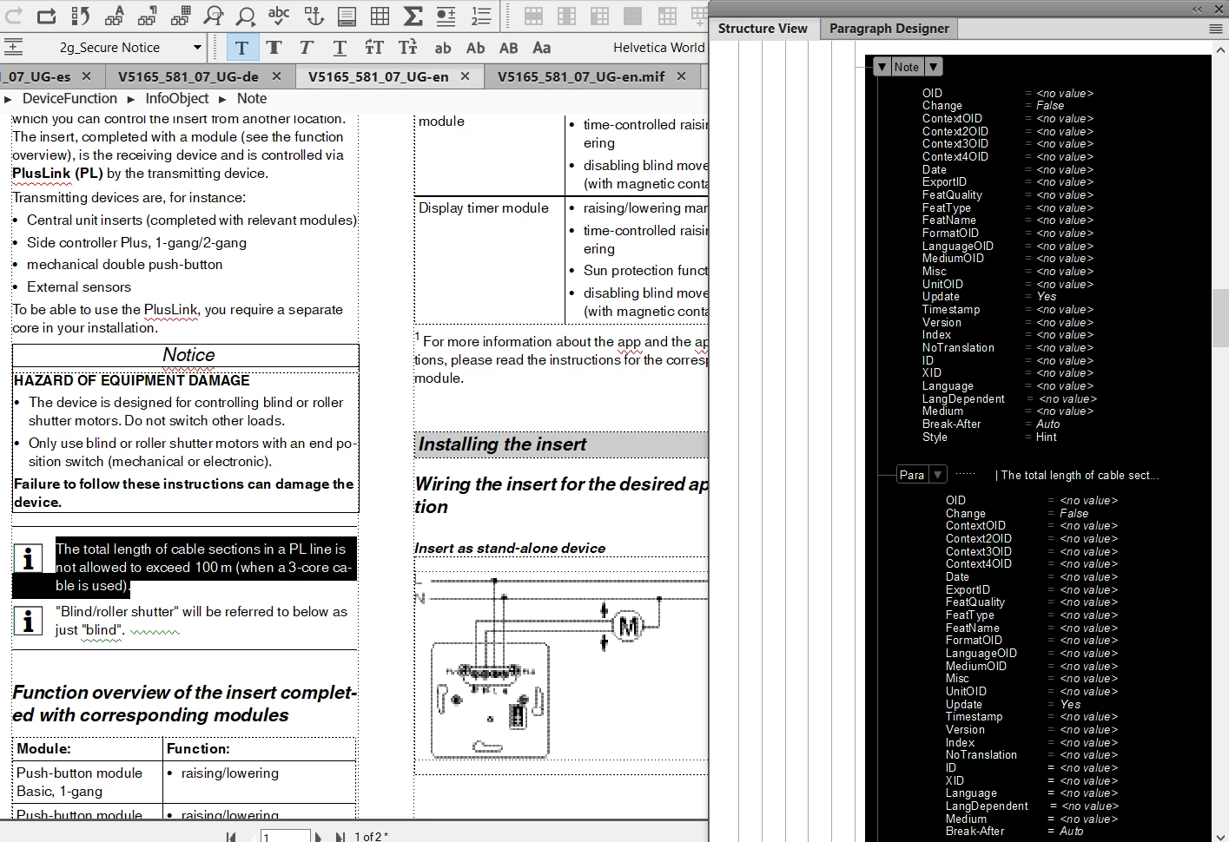Image resolution: width=1229 pixels, height=842 pixels.
Task: Open the character catalog icon with letter A
Action: (x=114, y=15)
